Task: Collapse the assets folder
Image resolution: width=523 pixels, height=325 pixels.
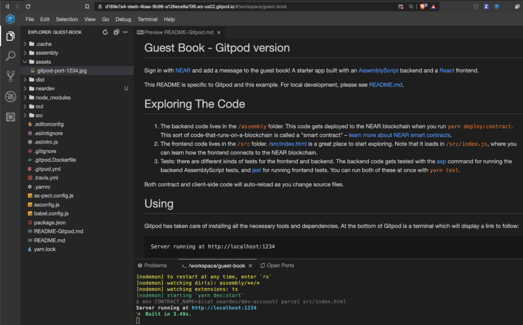Action: [x=25, y=62]
